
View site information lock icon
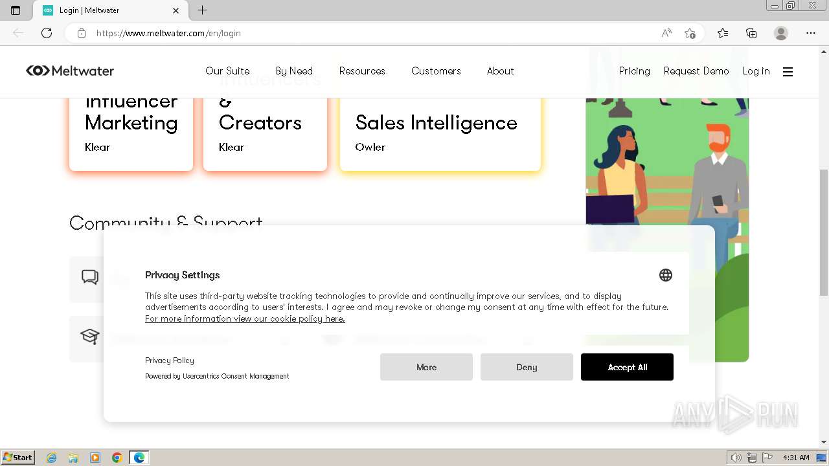[x=82, y=33]
